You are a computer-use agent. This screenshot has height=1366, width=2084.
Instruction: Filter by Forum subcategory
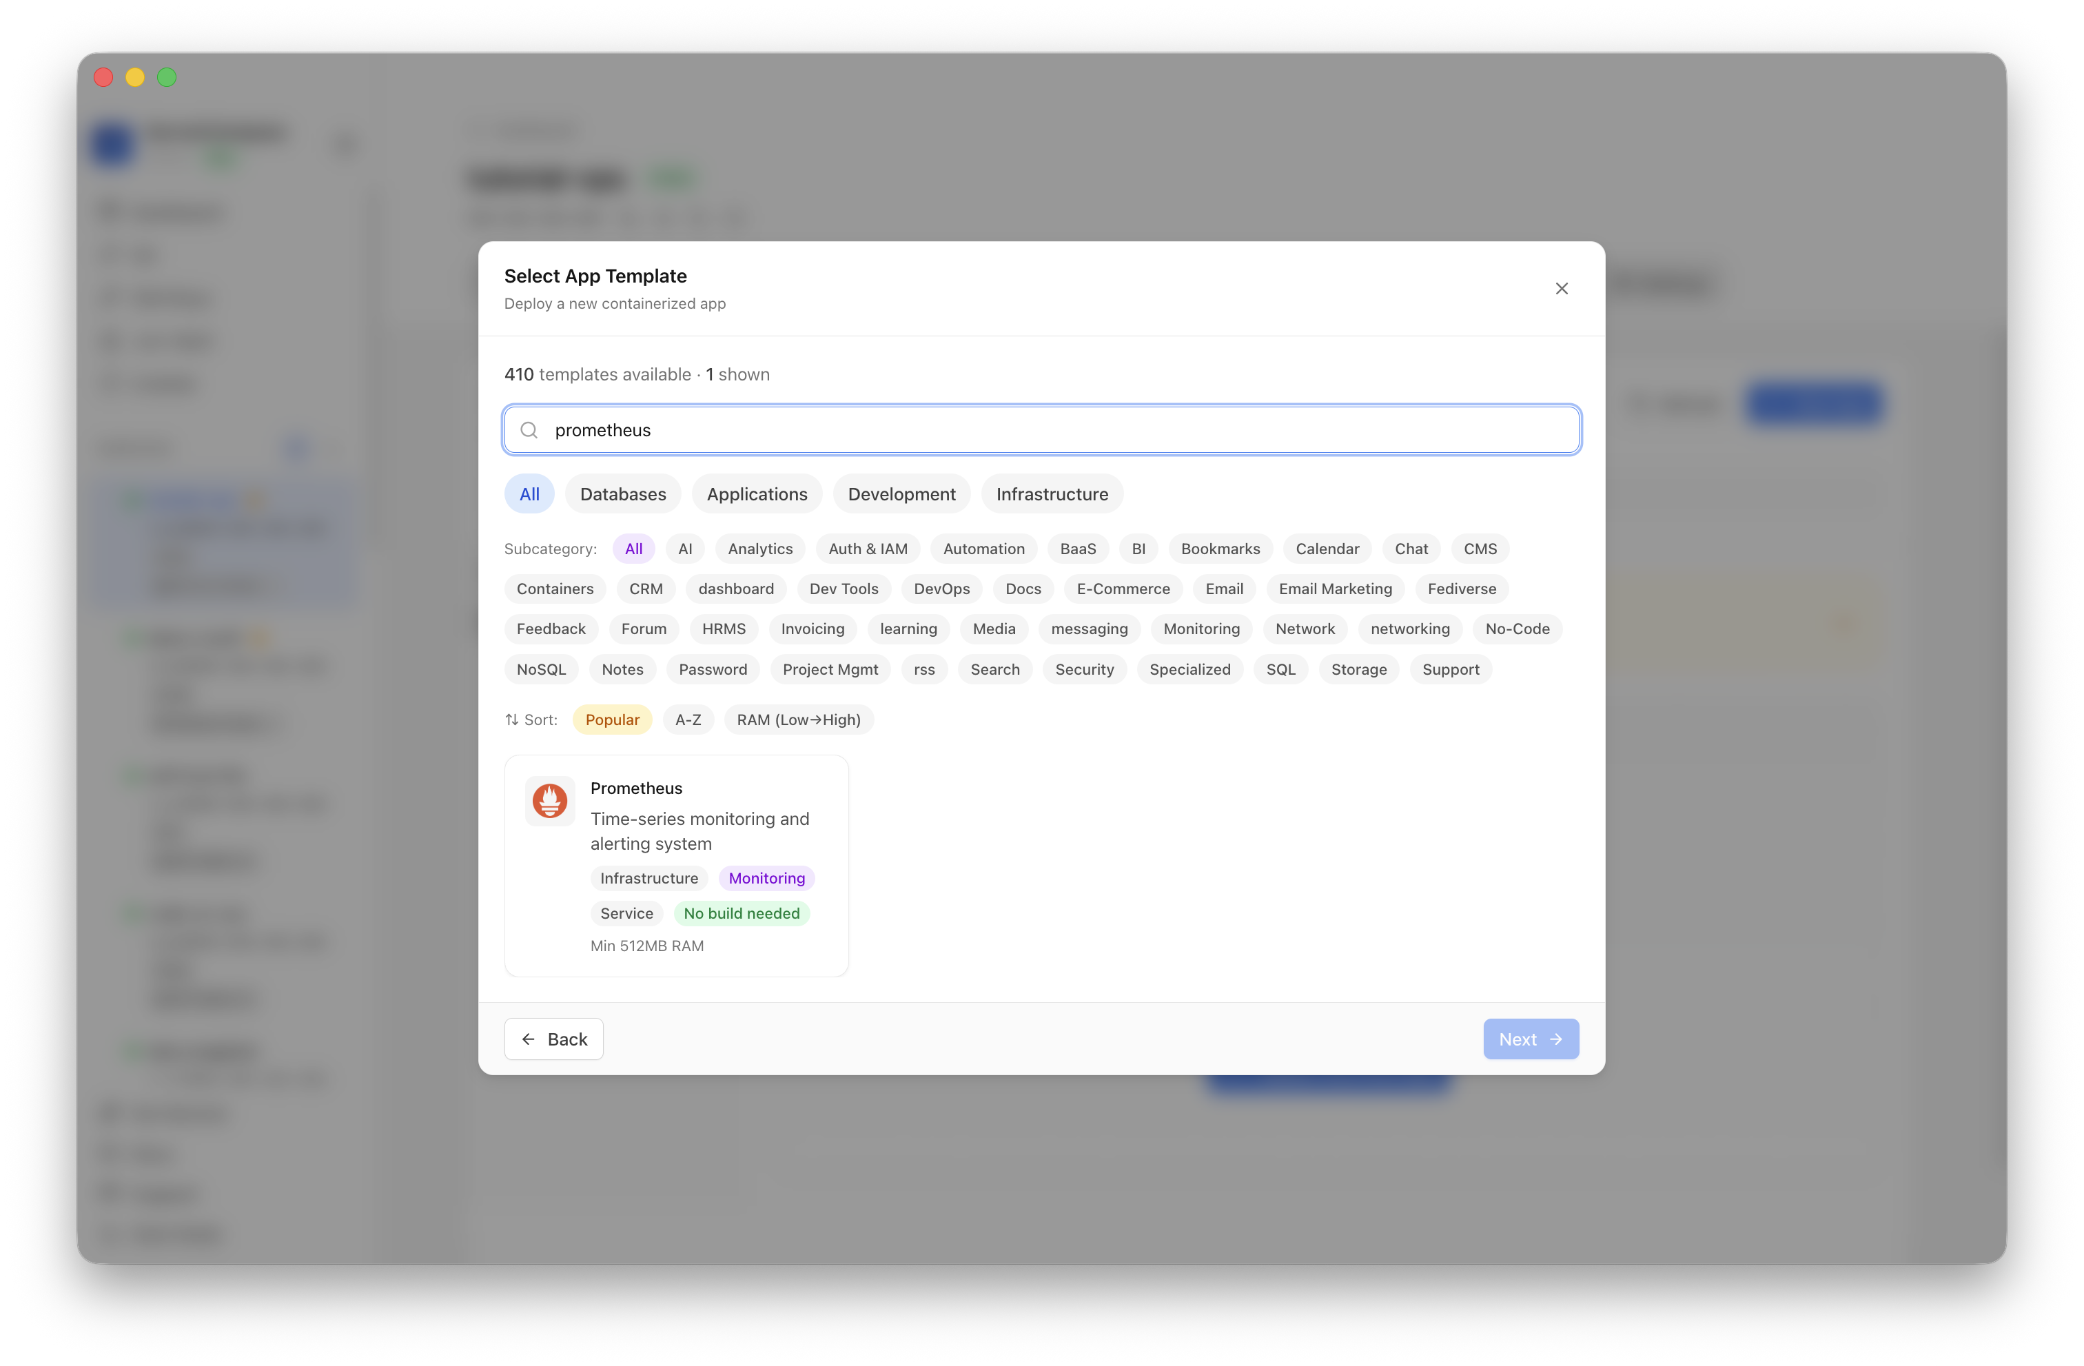point(644,629)
